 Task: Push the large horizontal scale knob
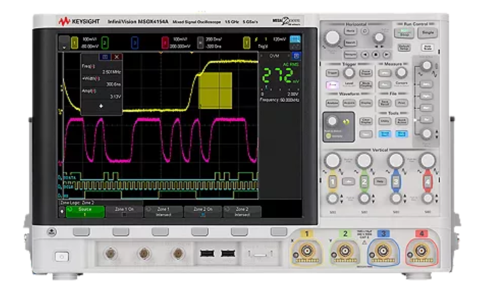tap(333, 38)
